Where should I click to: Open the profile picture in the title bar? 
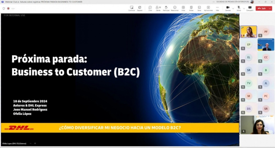click(252, 2)
